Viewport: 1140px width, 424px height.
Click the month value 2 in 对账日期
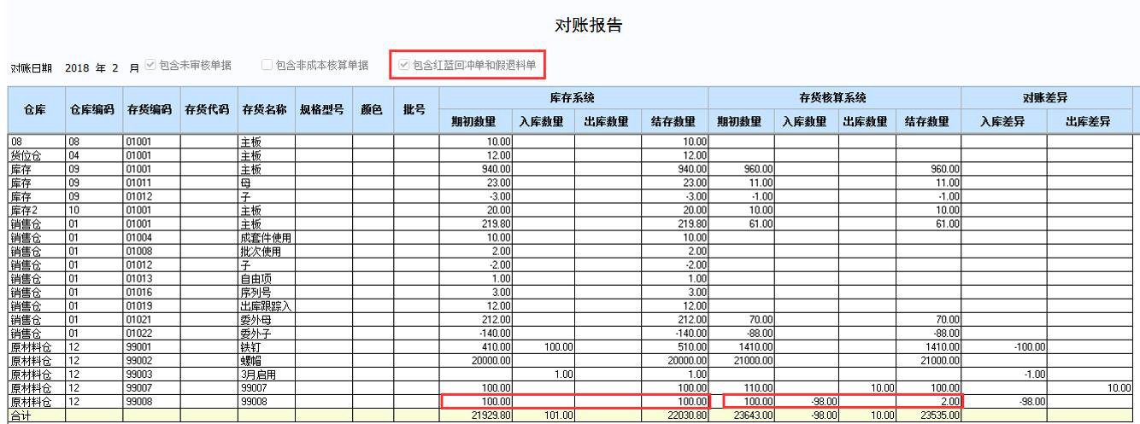pyautogui.click(x=120, y=66)
